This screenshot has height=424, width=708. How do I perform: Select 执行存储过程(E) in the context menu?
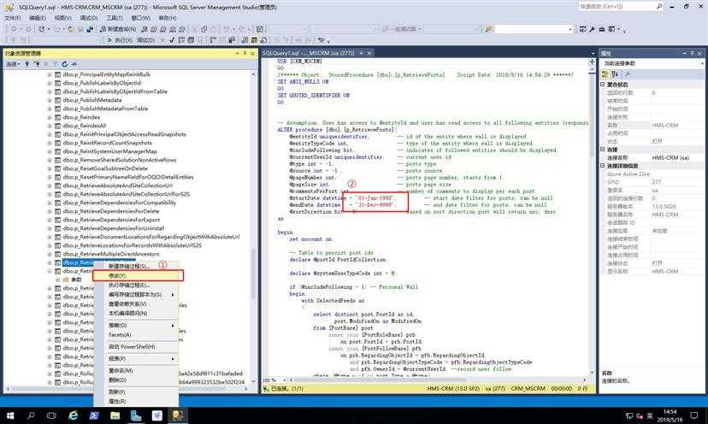129,285
